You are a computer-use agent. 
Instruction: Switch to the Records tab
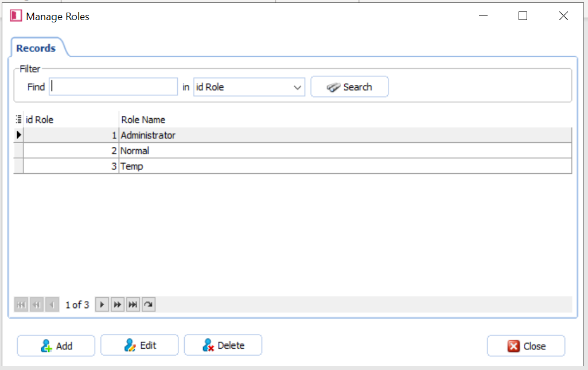(x=36, y=48)
